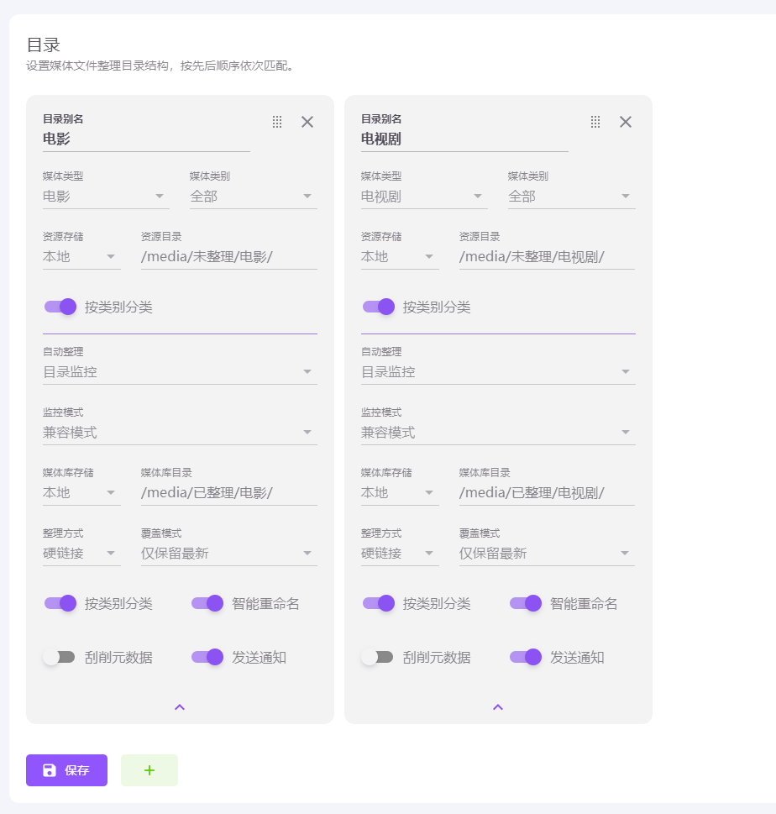Image resolution: width=776 pixels, height=814 pixels.
Task: Click the 电影 资源目录 path field
Action: pyautogui.click(x=228, y=257)
